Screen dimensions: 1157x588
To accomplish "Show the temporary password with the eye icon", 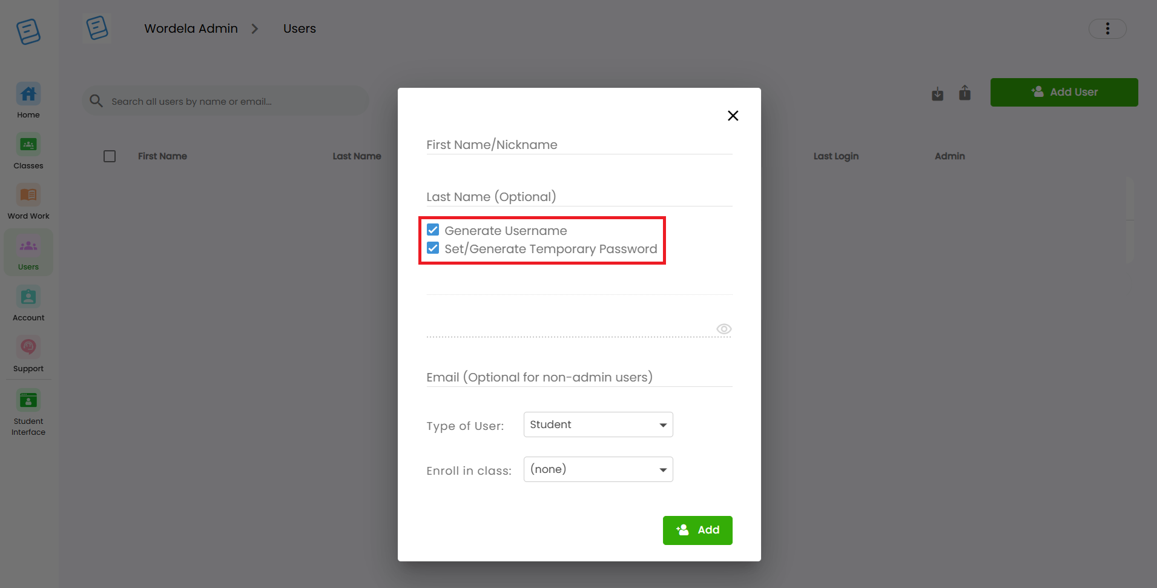I will pyautogui.click(x=724, y=329).
